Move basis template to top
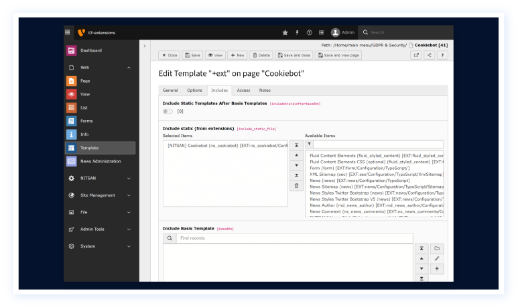Image resolution: width=516 pixels, height=306 pixels. 422,248
